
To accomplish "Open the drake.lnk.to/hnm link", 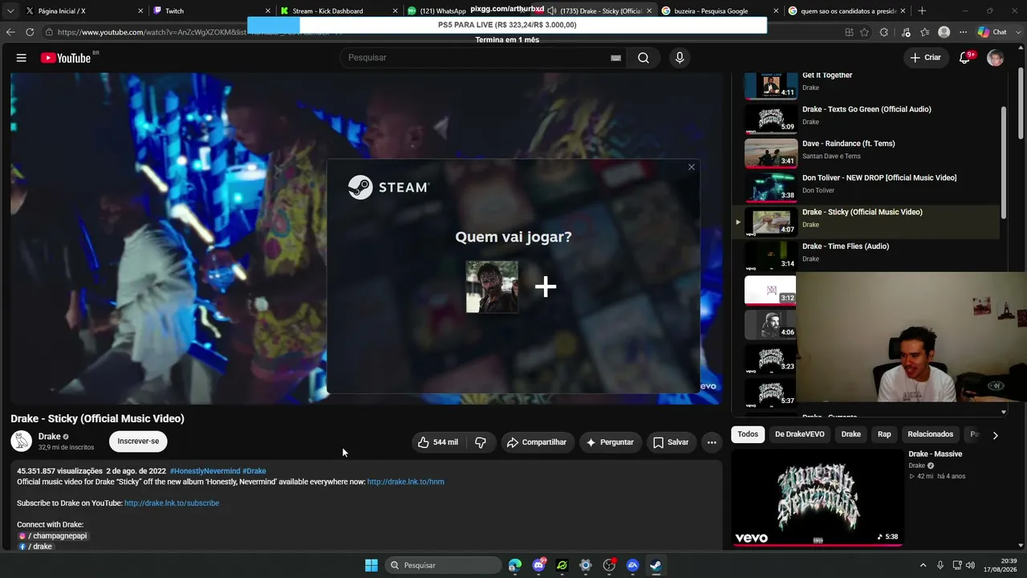I will pyautogui.click(x=406, y=482).
